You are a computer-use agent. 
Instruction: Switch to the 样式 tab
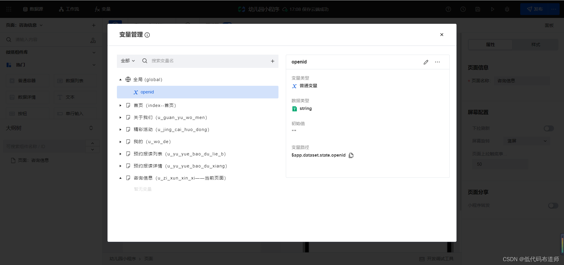click(x=536, y=45)
